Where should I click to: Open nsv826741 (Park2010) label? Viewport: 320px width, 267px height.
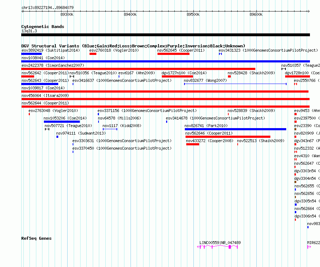coord(206,126)
